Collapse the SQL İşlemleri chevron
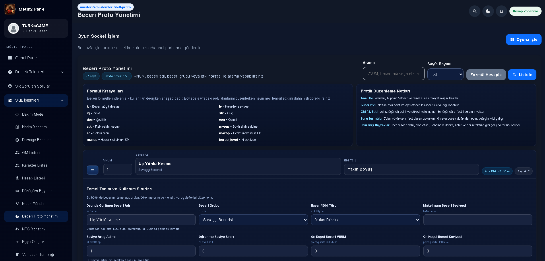Image resolution: width=545 pixels, height=261 pixels. pyautogui.click(x=62, y=100)
